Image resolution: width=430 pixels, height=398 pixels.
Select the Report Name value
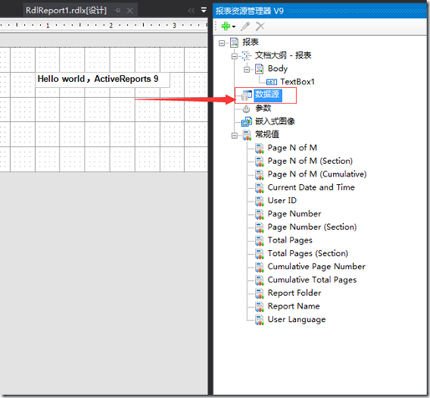(294, 306)
